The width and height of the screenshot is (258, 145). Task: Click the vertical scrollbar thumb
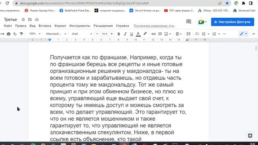point(256,48)
